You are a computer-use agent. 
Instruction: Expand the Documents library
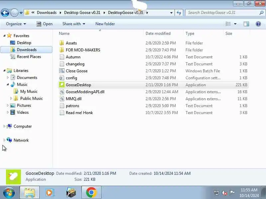(x=8, y=78)
